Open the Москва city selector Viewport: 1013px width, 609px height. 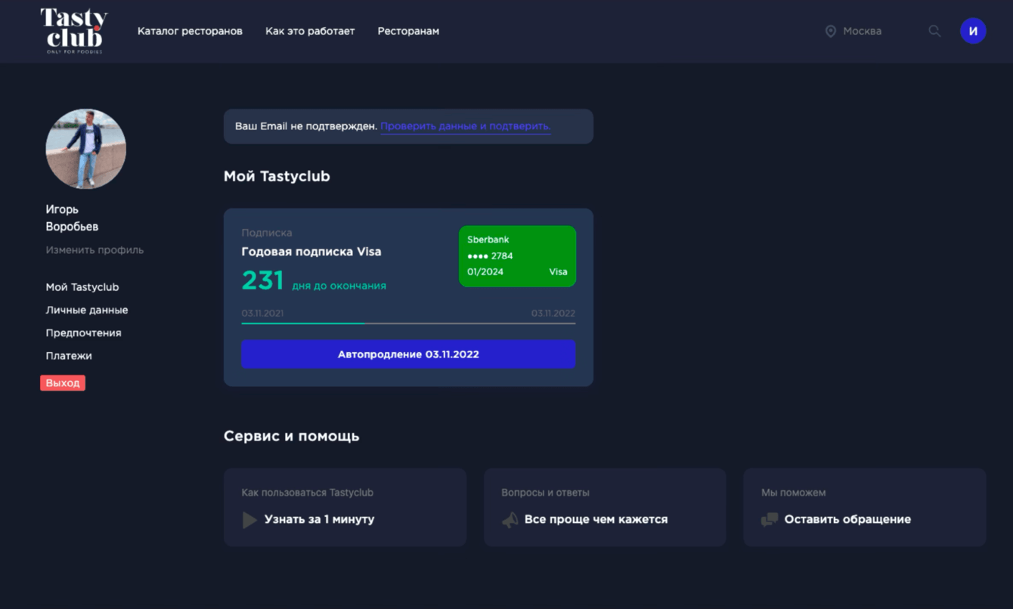862,31
